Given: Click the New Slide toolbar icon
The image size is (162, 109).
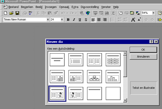Looking at the screenshot, I should point(120,13).
